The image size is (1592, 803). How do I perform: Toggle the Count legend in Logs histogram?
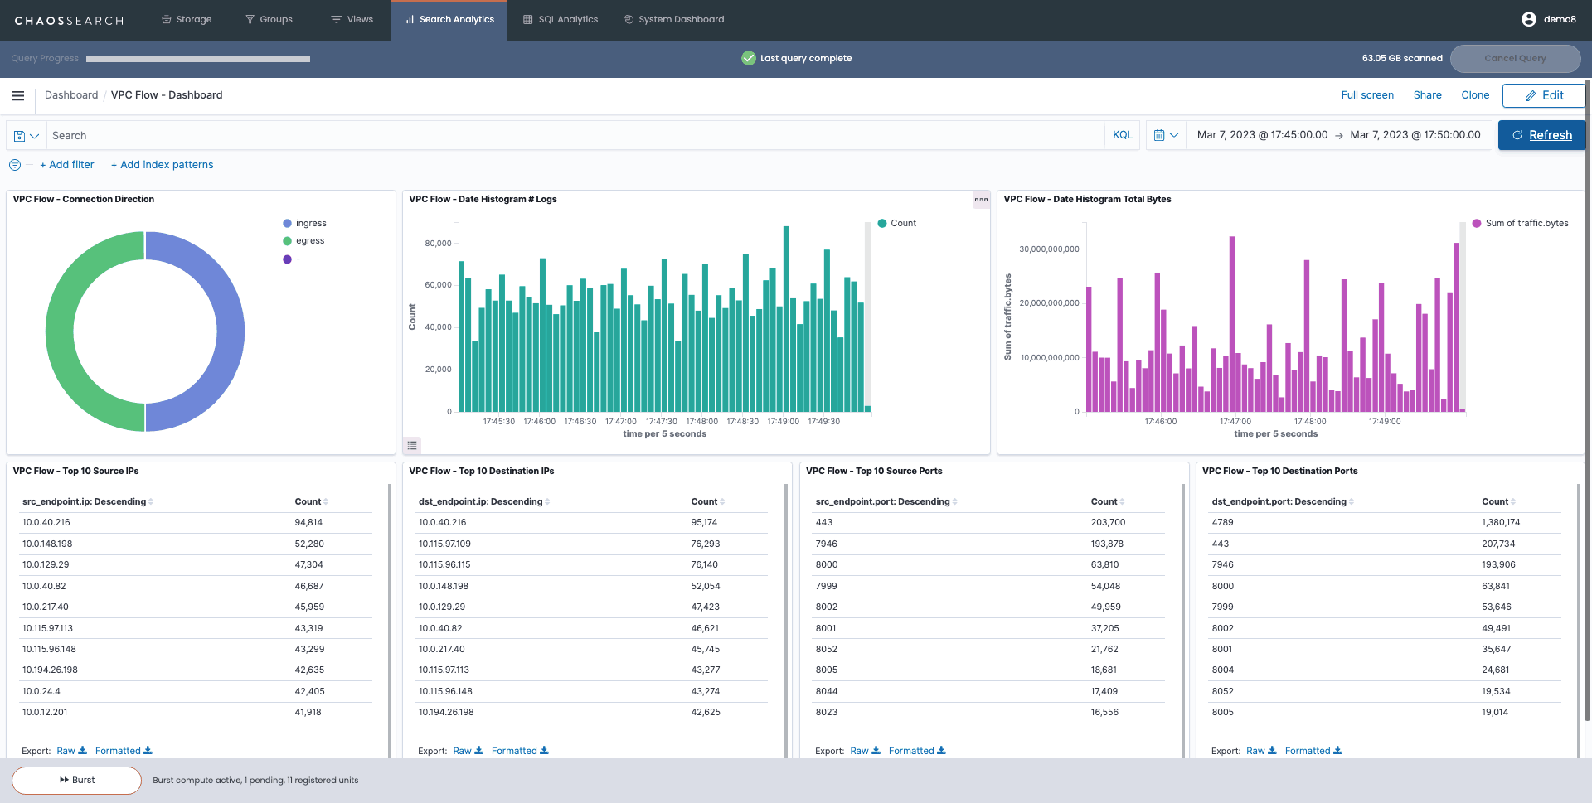click(897, 224)
